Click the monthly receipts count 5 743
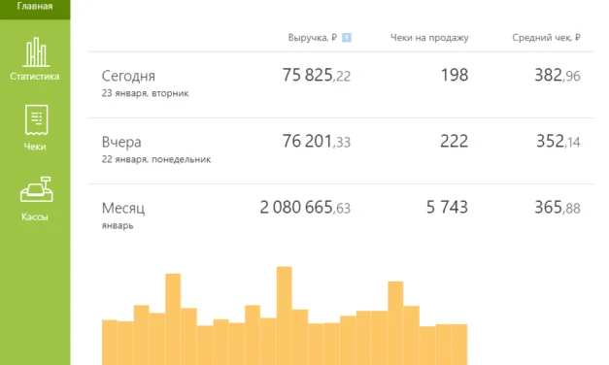 click(447, 208)
